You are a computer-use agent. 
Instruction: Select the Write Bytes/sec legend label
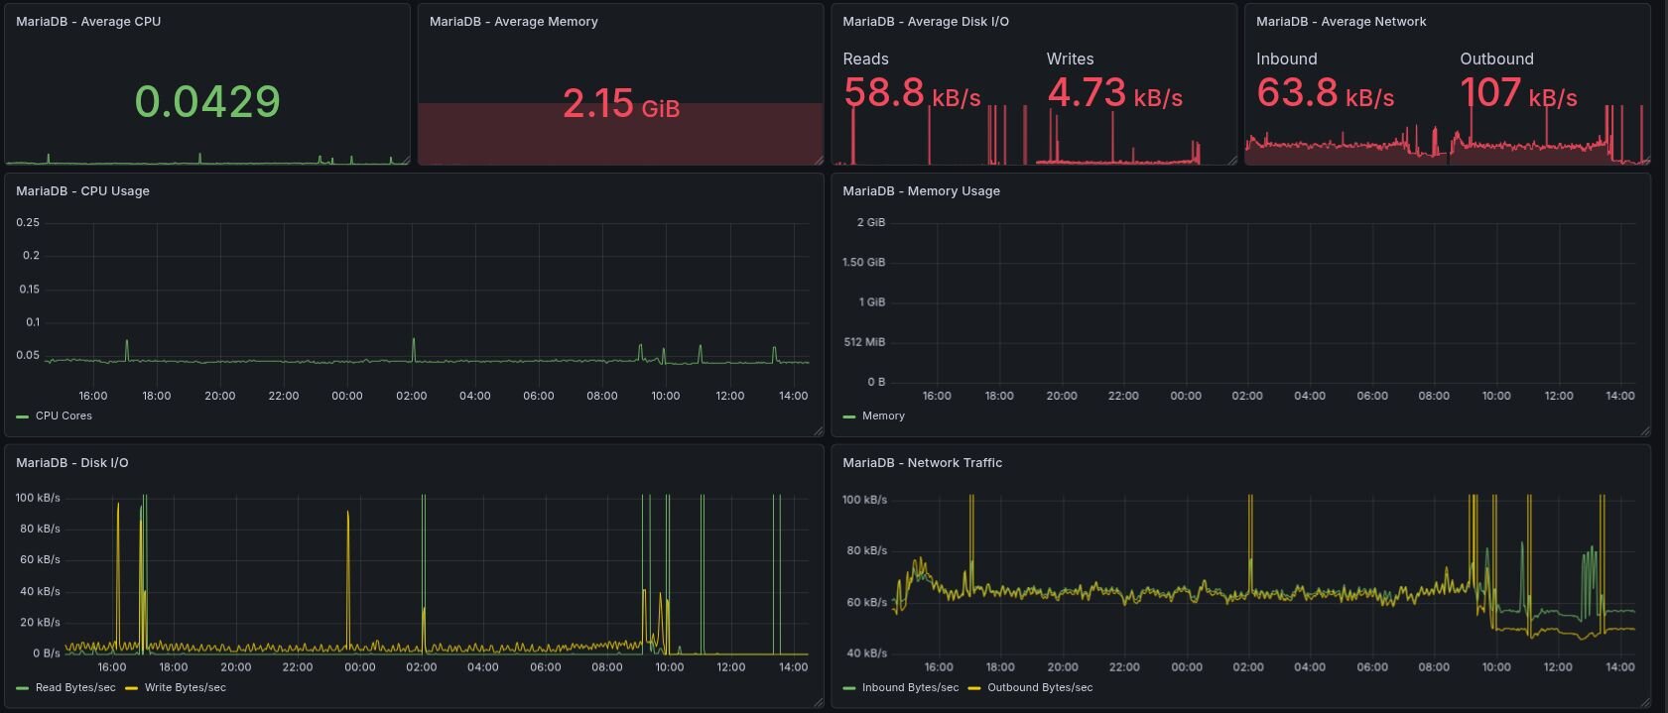click(x=185, y=687)
